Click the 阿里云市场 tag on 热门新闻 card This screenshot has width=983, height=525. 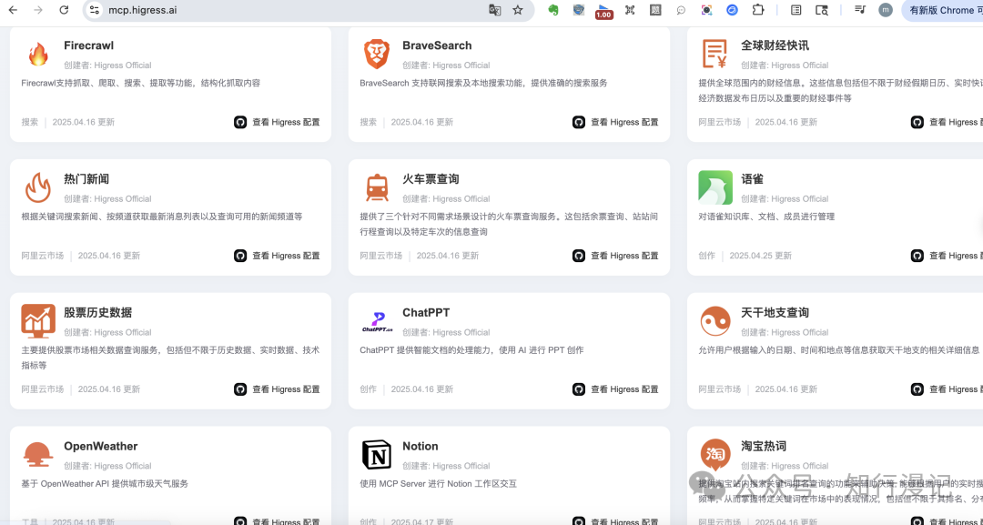[43, 256]
